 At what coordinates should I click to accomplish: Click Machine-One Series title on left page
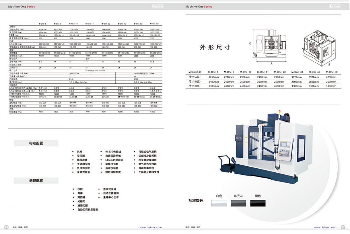pyautogui.click(x=22, y=7)
